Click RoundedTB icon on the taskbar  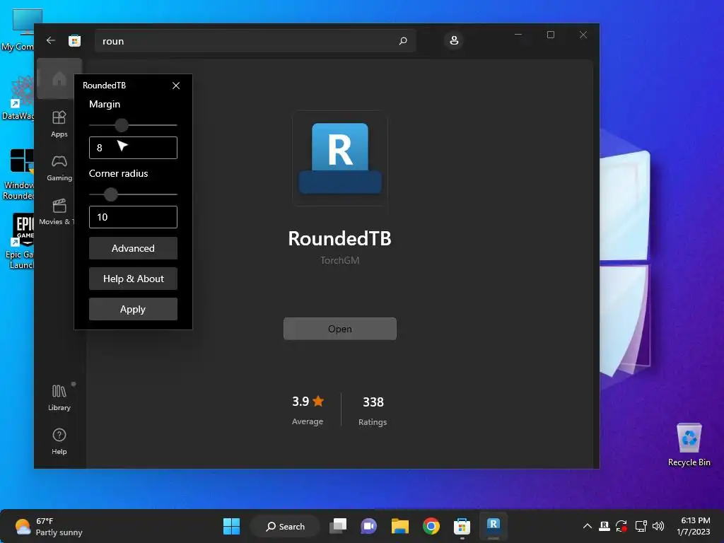tap(493, 525)
